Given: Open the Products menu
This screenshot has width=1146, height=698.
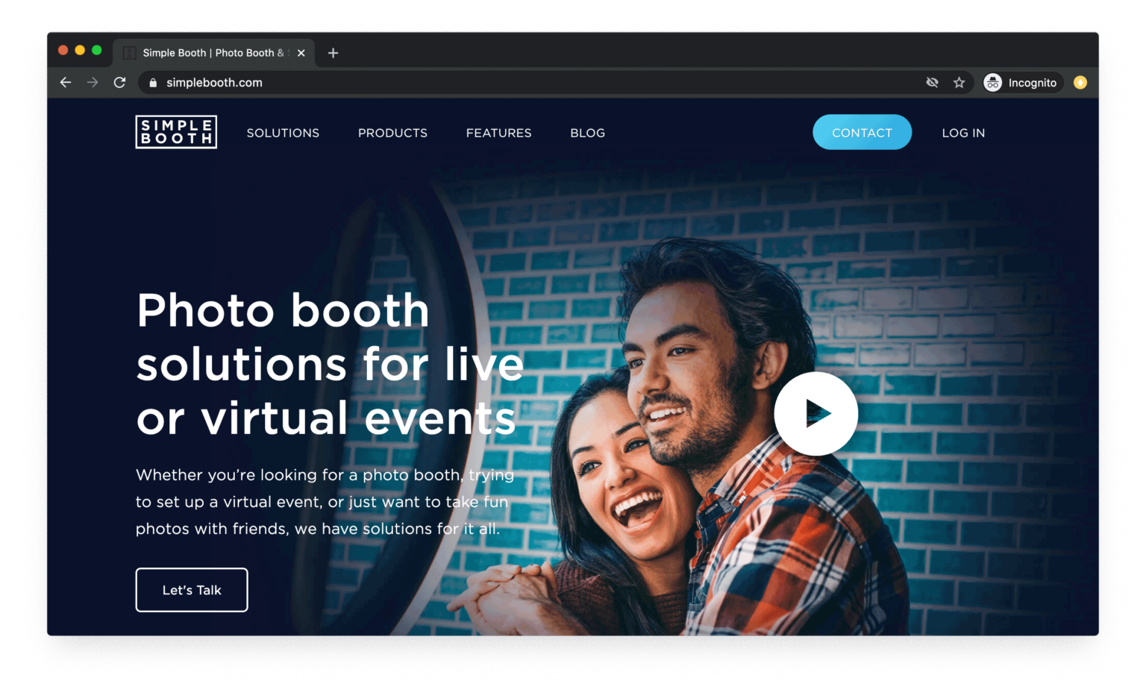Looking at the screenshot, I should [x=392, y=133].
